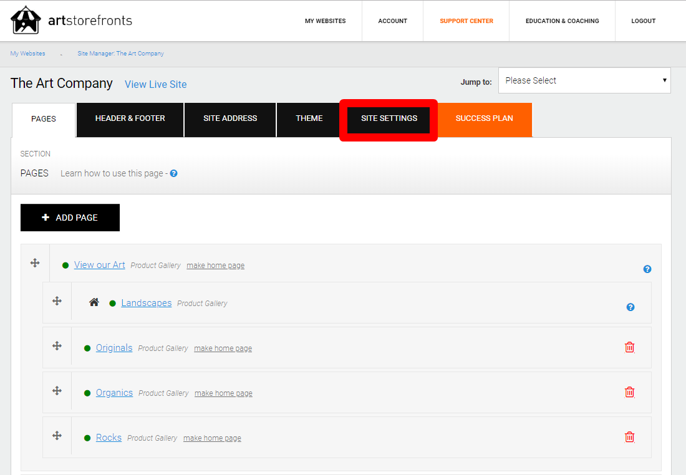
Task: Toggle the green status dot for Rocks
Action: click(x=87, y=438)
